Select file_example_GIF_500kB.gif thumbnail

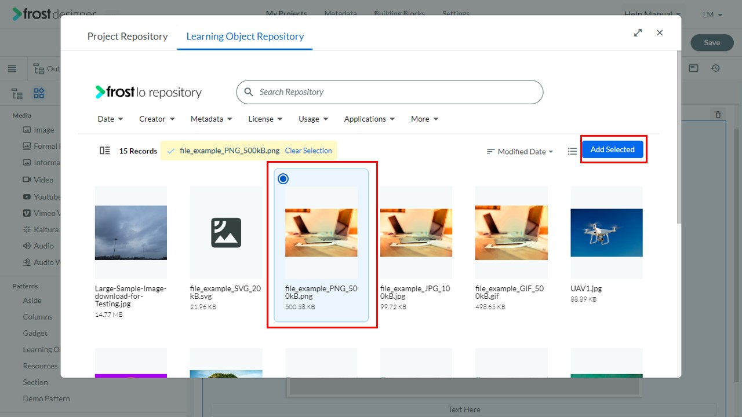coord(511,233)
